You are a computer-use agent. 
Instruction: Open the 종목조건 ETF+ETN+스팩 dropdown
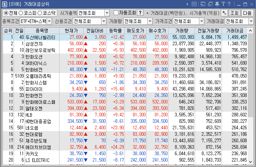49,21
